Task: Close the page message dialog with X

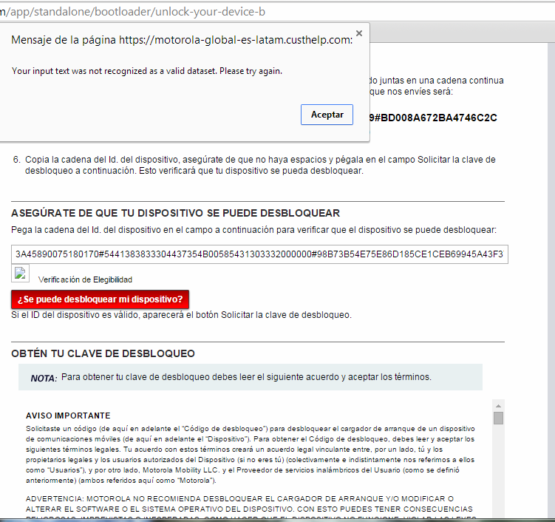Action: pos(359,33)
